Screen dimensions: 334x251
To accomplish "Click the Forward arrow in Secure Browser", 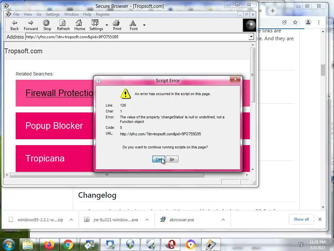I will [31, 25].
